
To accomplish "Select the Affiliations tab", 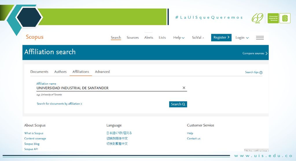I will [81, 72].
